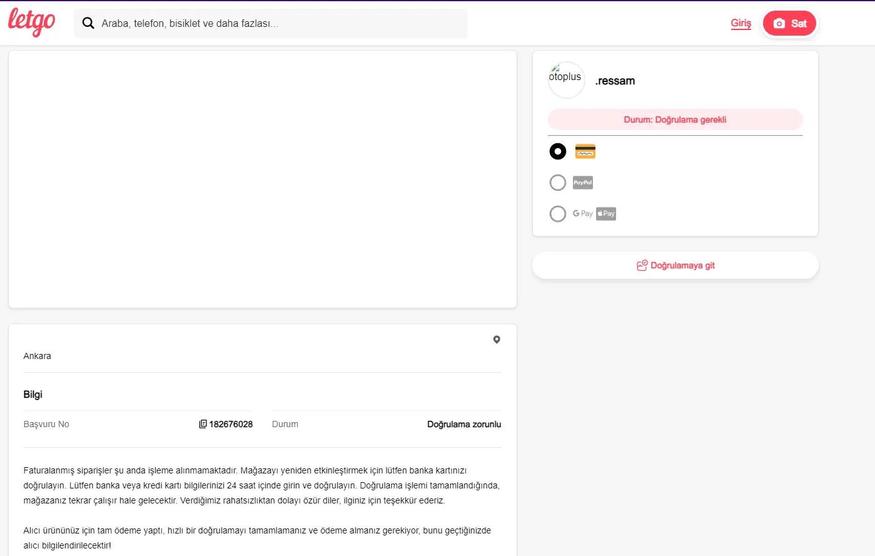
Task: Click the G Pay logo
Action: click(x=583, y=213)
